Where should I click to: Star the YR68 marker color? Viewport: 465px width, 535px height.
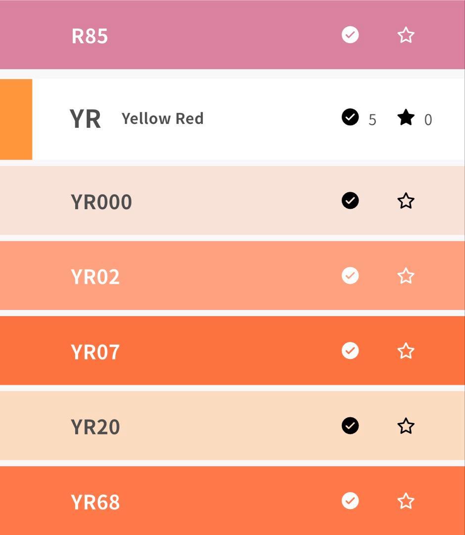(x=406, y=501)
